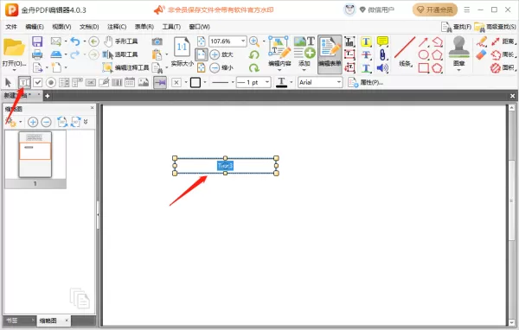The width and height of the screenshot is (519, 330).
Task: Toggle the keep tool selected pin button
Action: tap(160, 82)
